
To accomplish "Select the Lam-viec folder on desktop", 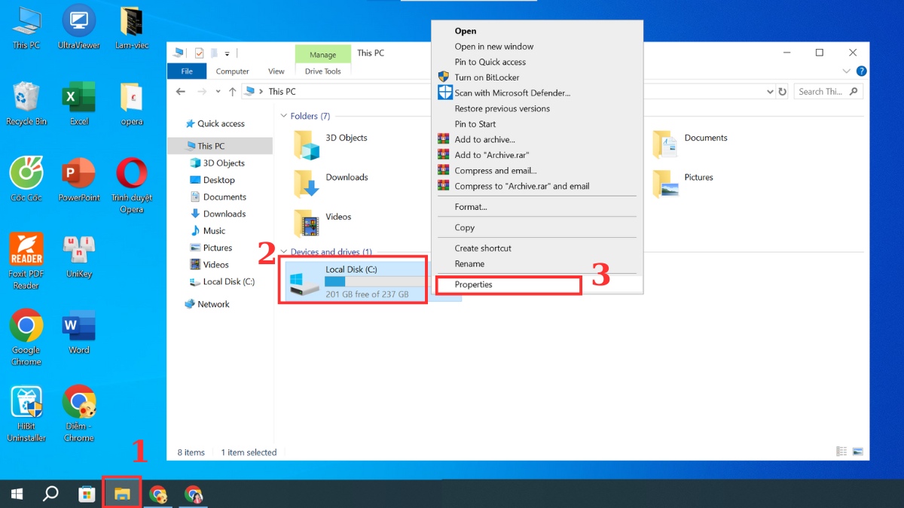I will pyautogui.click(x=132, y=27).
